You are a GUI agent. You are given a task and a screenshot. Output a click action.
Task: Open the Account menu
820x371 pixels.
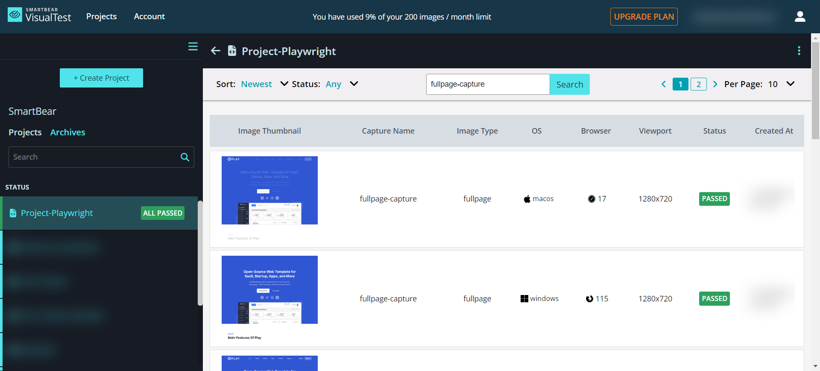pos(149,17)
